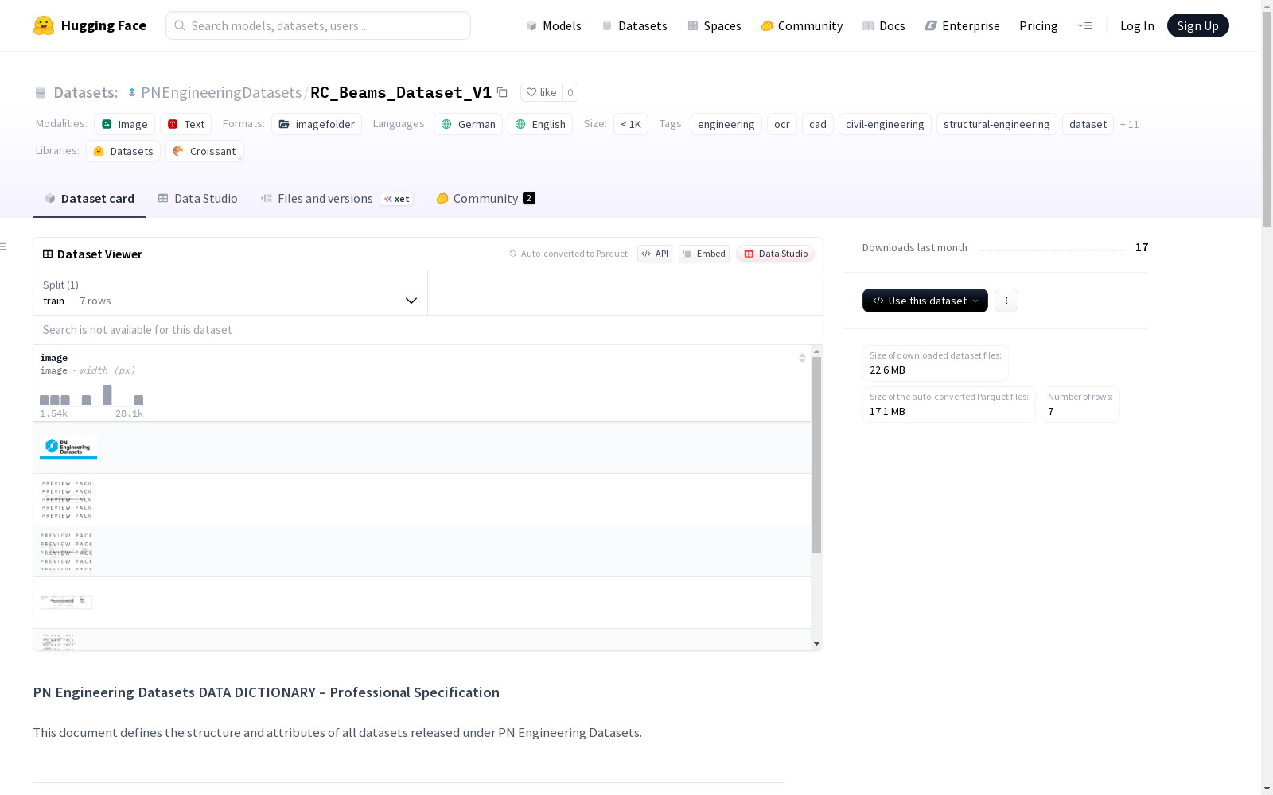Select the English language tag
This screenshot has height=795, width=1273.
(540, 124)
